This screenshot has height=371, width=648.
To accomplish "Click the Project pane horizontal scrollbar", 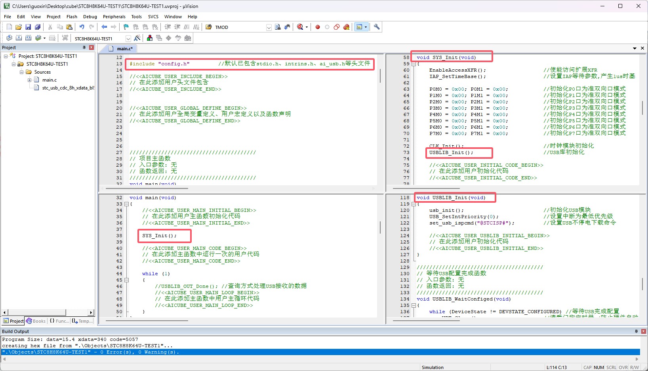I will pos(48,312).
